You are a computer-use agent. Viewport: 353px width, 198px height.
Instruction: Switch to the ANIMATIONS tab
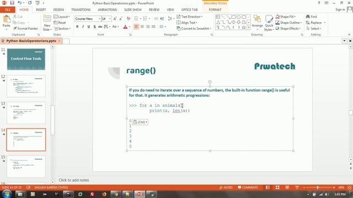107,10
